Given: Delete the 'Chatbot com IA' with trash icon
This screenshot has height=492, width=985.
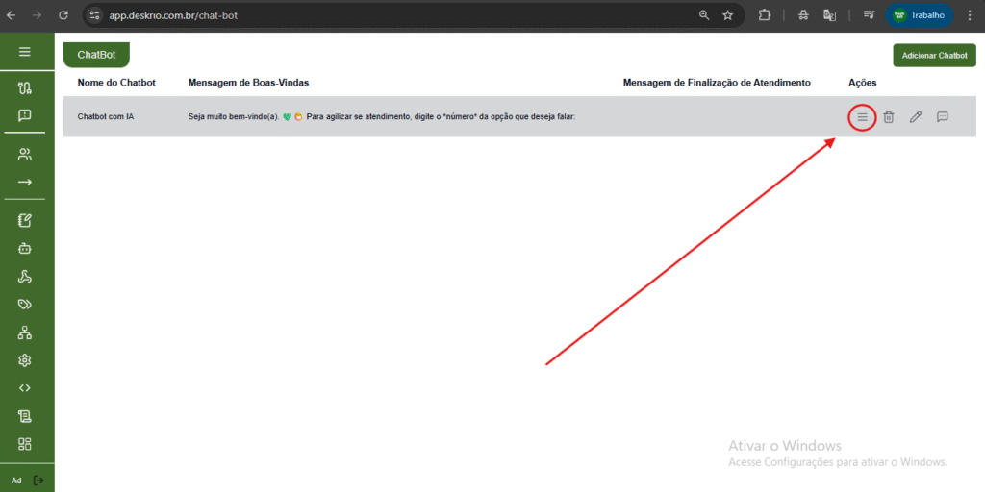Looking at the screenshot, I should (x=889, y=117).
